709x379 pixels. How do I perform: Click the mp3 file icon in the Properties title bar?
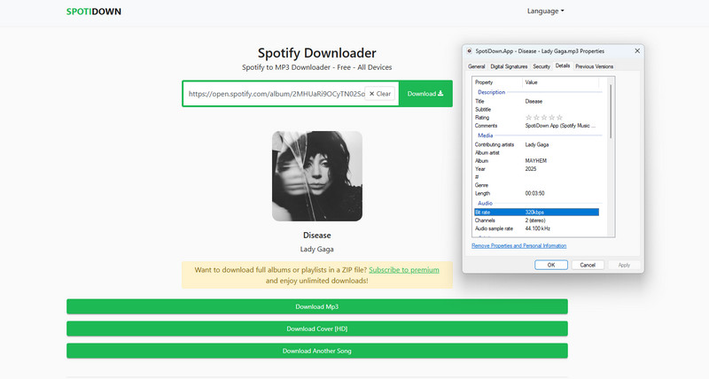[470, 51]
